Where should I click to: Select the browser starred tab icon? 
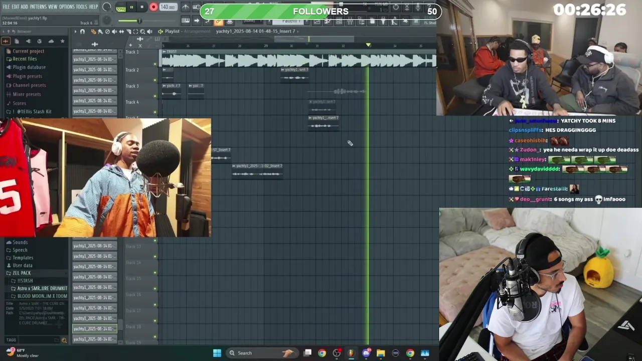(62, 41)
